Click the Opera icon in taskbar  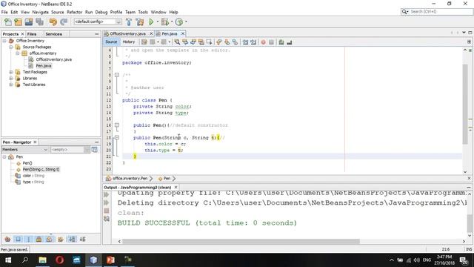coord(59,260)
